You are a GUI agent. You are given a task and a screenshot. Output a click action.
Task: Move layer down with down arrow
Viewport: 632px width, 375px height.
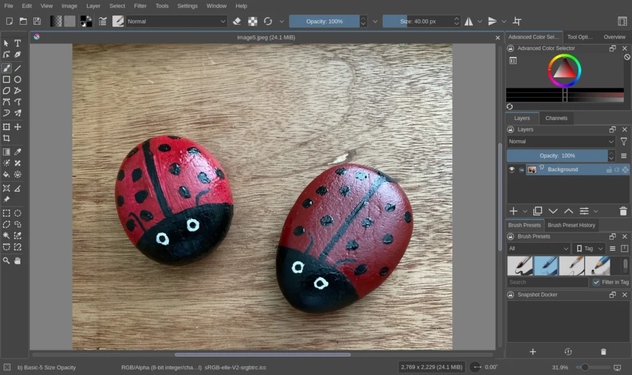click(553, 211)
